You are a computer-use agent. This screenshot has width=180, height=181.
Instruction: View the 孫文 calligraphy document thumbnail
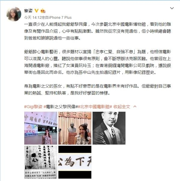[41, 162]
